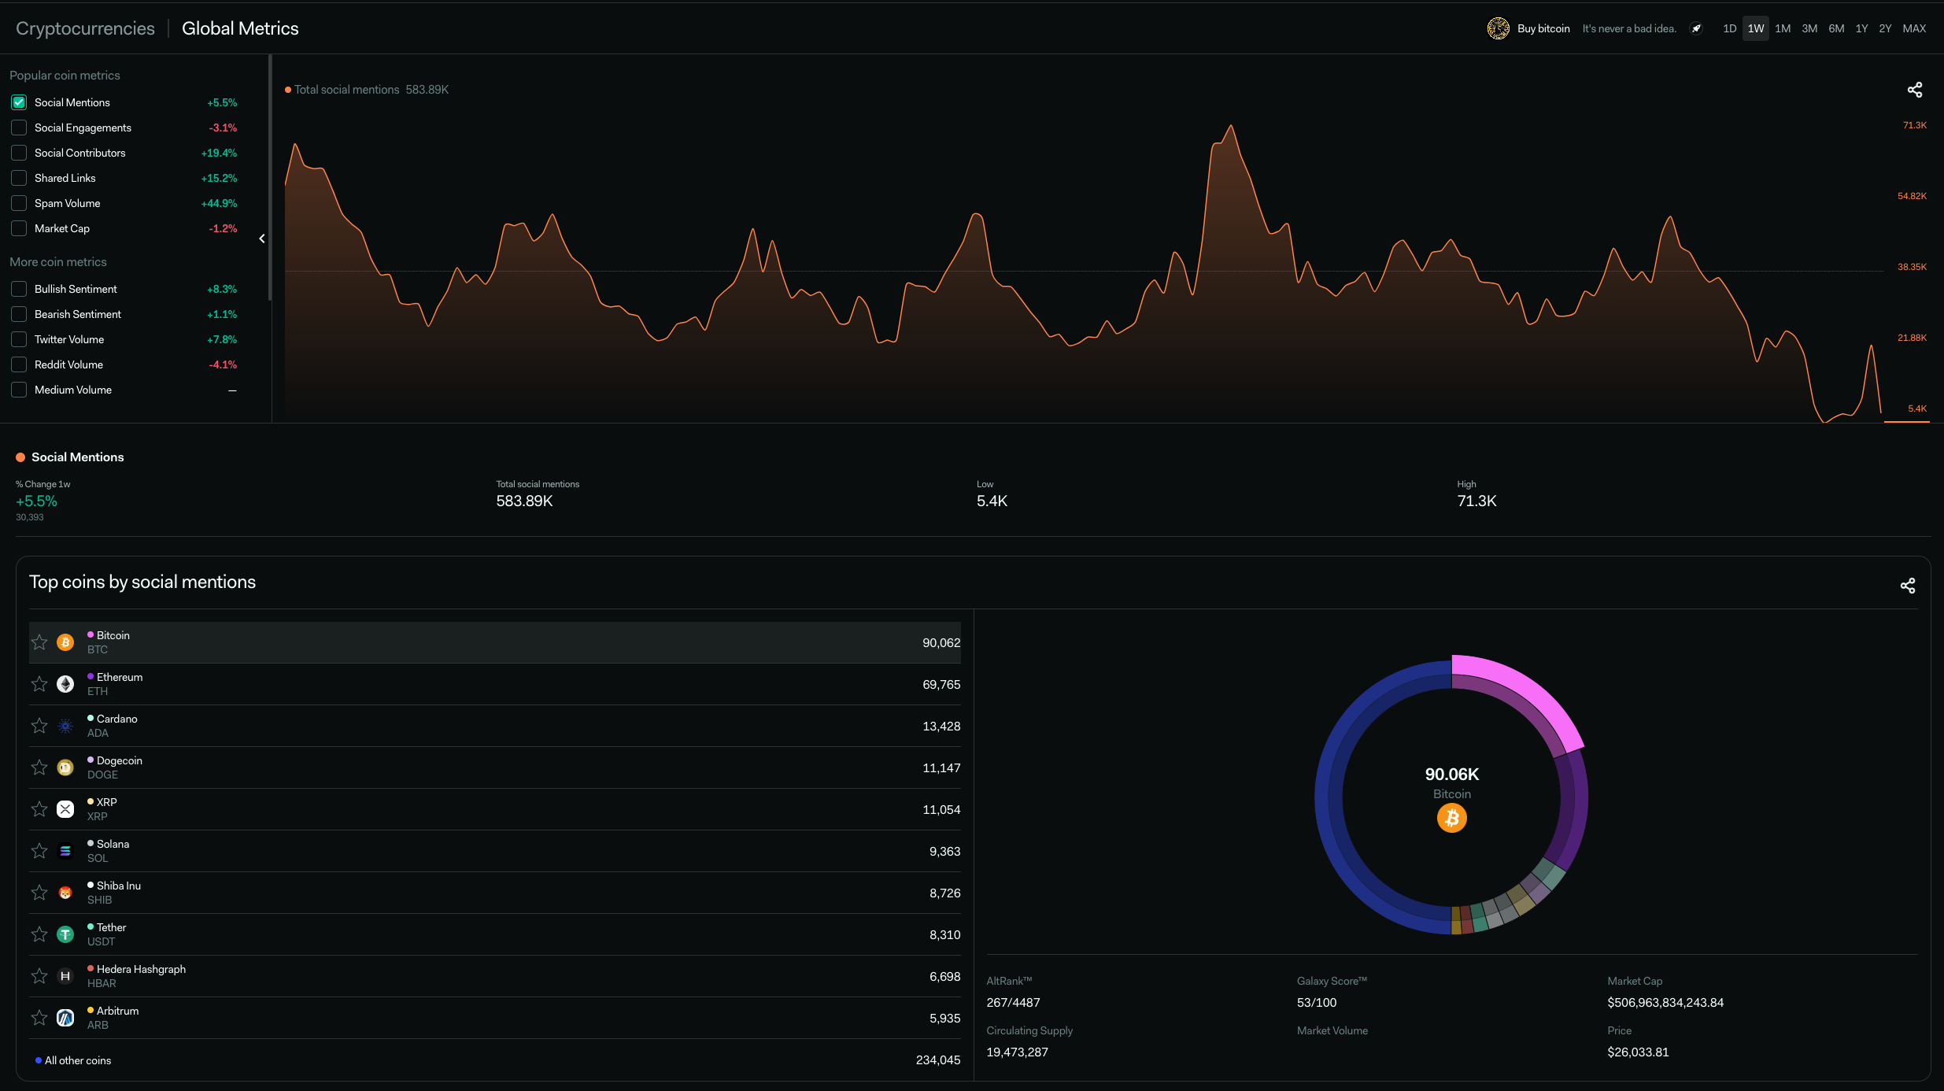
Task: Click the Dogecoin coin logo
Action: [65, 767]
